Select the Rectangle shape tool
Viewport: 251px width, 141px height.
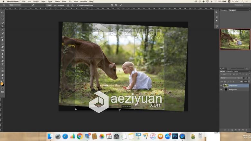[2, 71]
